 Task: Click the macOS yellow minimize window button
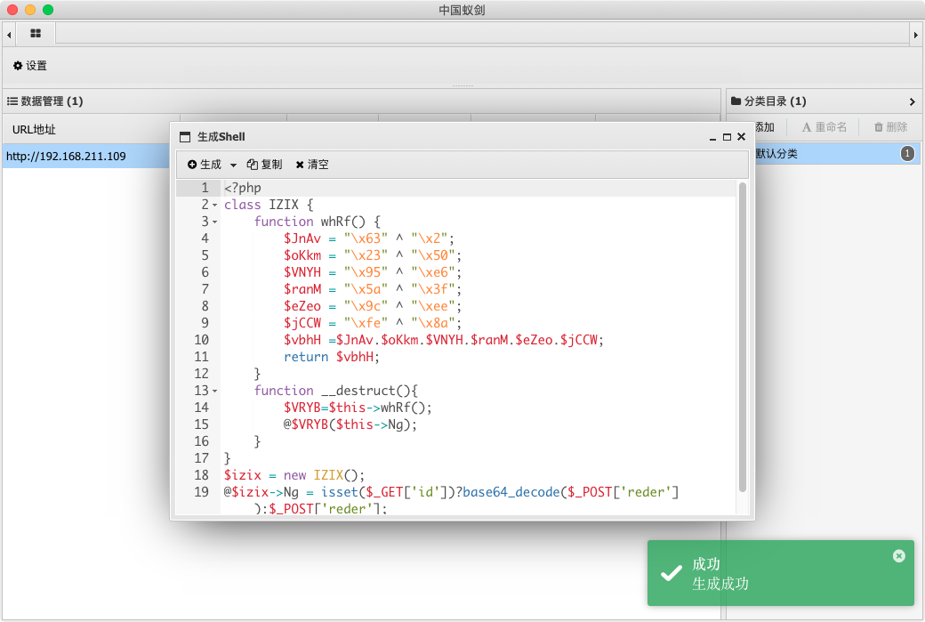point(30,10)
